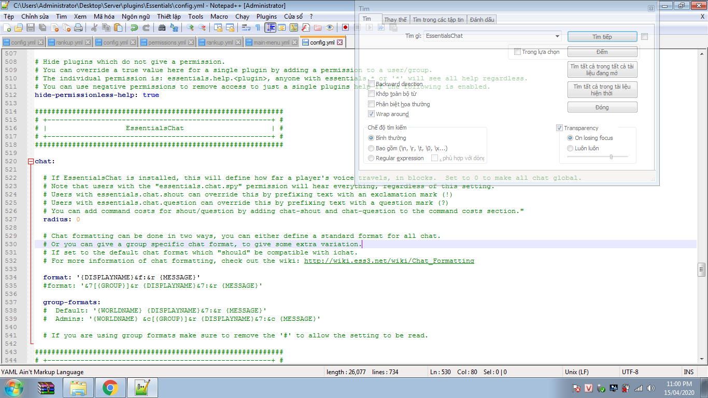708x398 pixels.
Task: Click the Cut scissors toolbar icon
Action: coord(95,27)
